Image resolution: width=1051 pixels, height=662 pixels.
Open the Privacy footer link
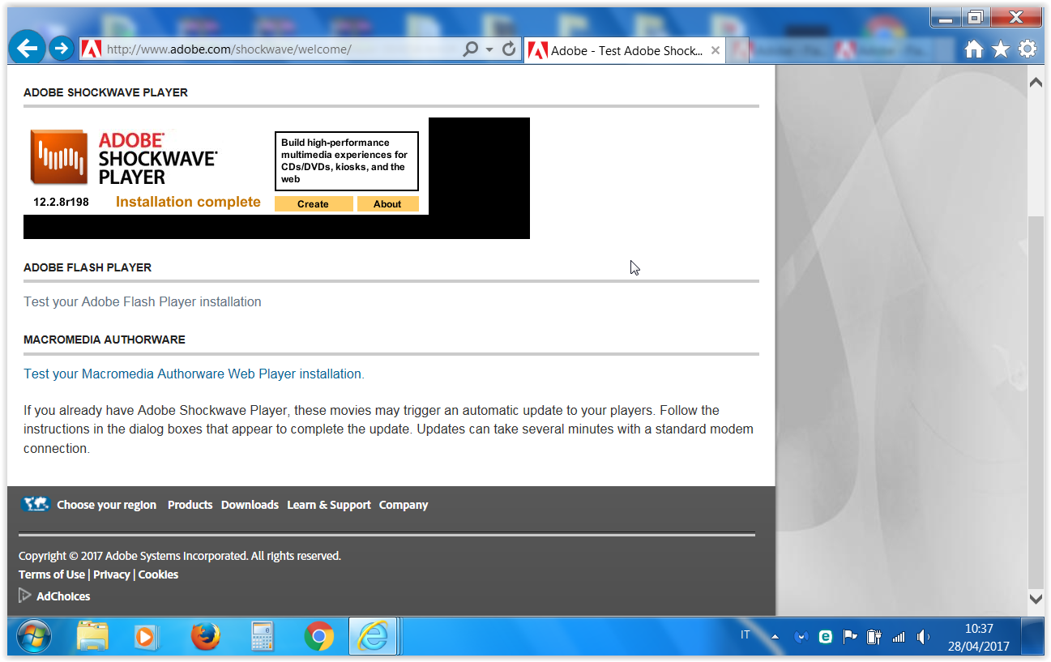(x=112, y=574)
